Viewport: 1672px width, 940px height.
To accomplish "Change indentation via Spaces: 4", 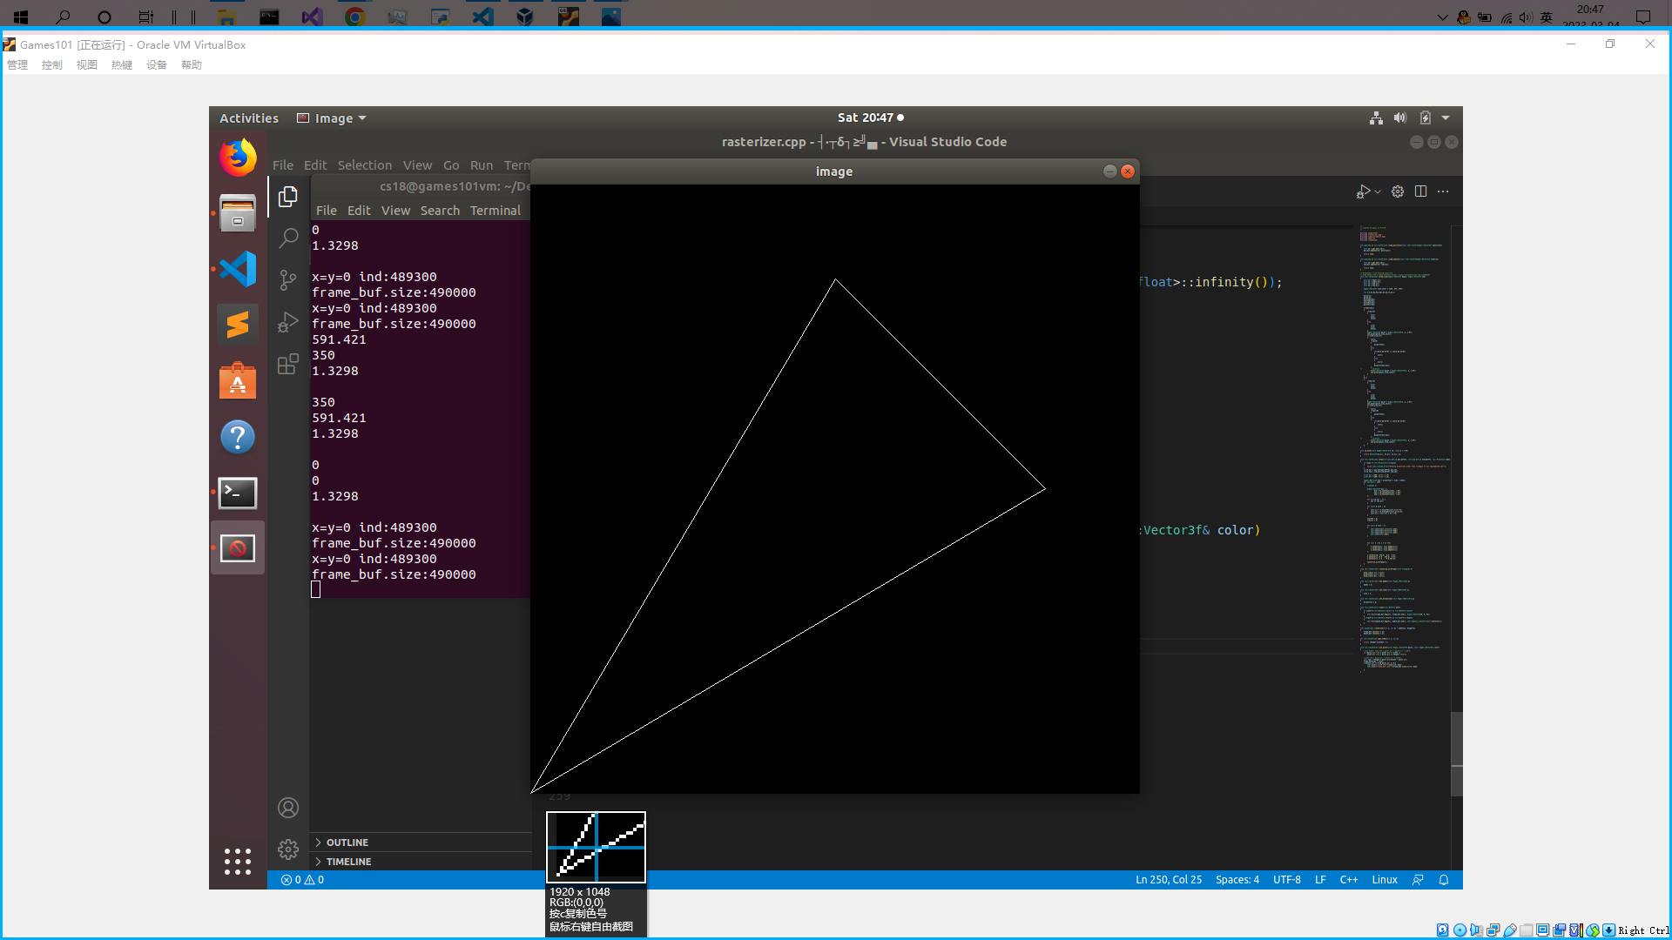I will (1237, 880).
